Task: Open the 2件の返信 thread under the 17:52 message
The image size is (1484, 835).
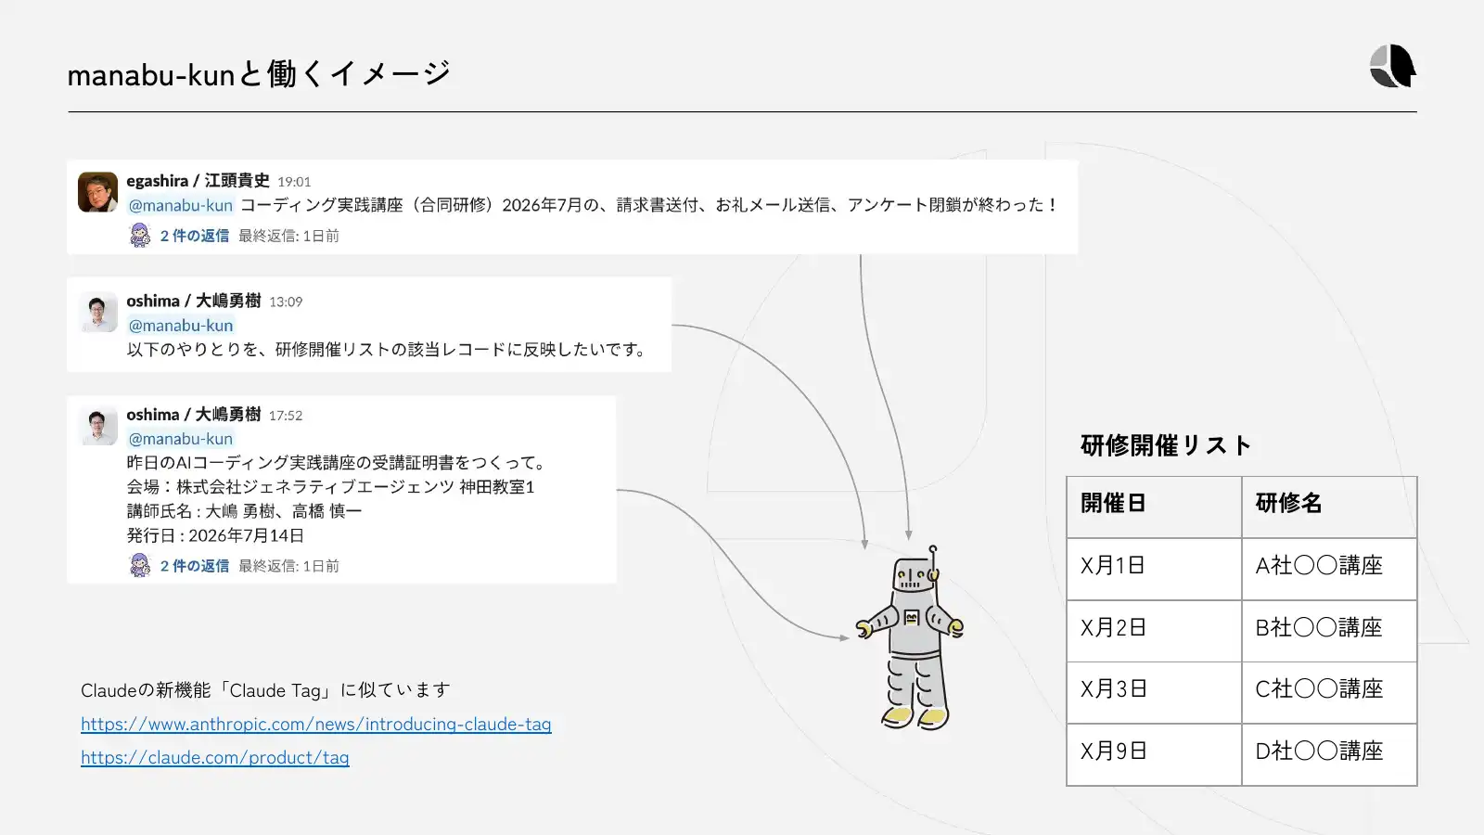Action: (x=195, y=566)
